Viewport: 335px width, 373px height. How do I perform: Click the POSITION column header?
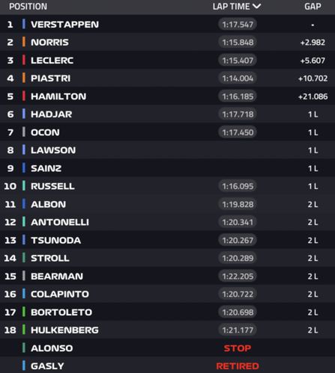click(28, 7)
